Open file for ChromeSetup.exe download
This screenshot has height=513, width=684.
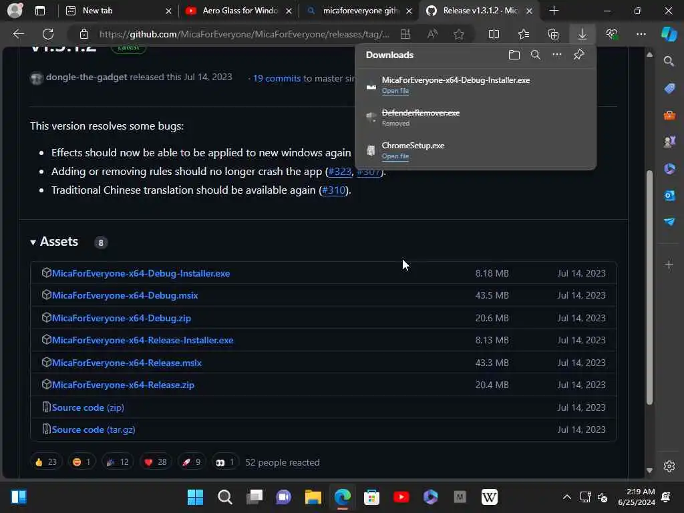coord(395,156)
